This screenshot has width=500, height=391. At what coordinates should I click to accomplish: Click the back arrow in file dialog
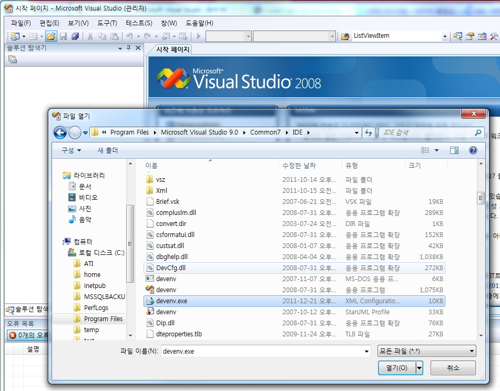coord(60,133)
